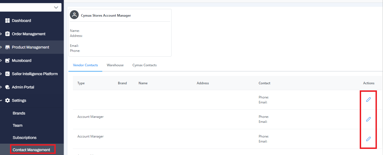Expand the Order Management menu arrow
The height and width of the screenshot is (155, 383).
click(1, 34)
